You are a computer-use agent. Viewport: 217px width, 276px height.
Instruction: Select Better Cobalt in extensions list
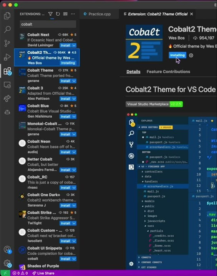click(47, 164)
